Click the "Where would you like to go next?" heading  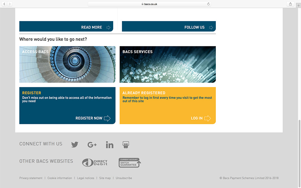(x=53, y=39)
